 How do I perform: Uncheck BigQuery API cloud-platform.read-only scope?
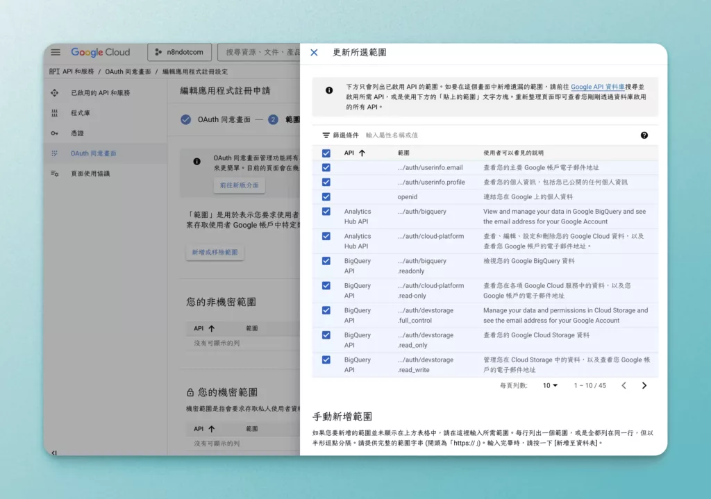pyautogui.click(x=326, y=285)
